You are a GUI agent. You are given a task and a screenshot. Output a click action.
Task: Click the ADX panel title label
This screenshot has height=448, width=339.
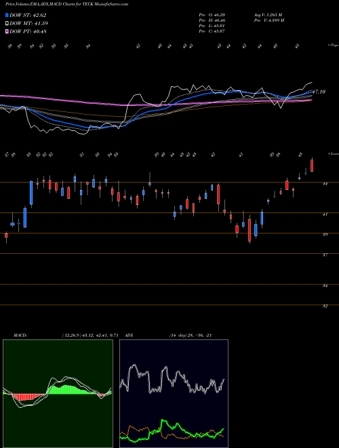tap(129, 335)
